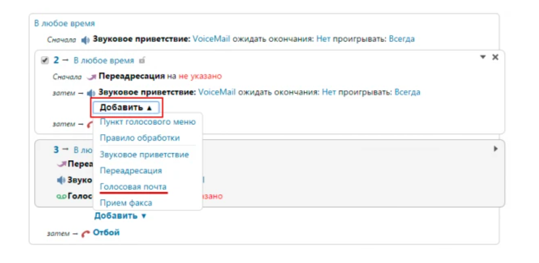Click the red hang-up icon beside Отбой
Viewport: 539px width, 263px height.
click(x=86, y=233)
